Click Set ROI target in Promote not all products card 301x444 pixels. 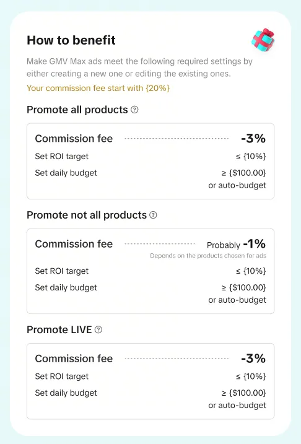tap(62, 271)
